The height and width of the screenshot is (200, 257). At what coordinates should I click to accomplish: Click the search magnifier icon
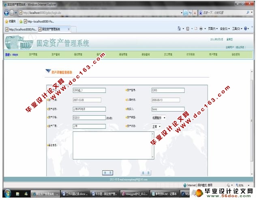click(x=248, y=13)
